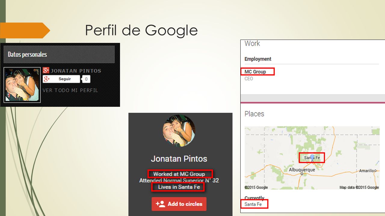Click the Map data ©2015 Google notice
The height and width of the screenshot is (216, 385).
click(359, 187)
